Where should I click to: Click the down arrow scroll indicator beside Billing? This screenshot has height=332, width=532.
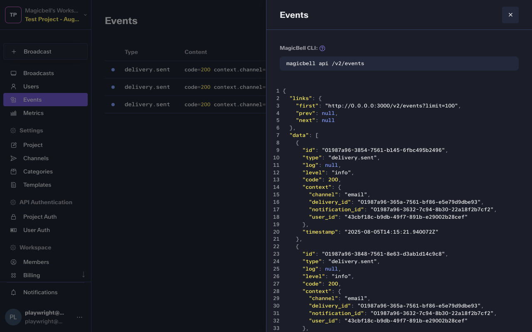[x=84, y=274]
